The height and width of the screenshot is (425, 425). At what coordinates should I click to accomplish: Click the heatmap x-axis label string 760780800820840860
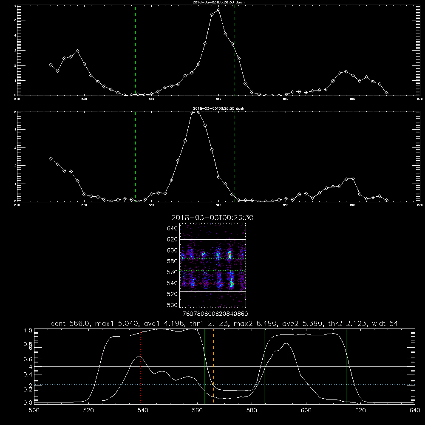pyautogui.click(x=215, y=314)
